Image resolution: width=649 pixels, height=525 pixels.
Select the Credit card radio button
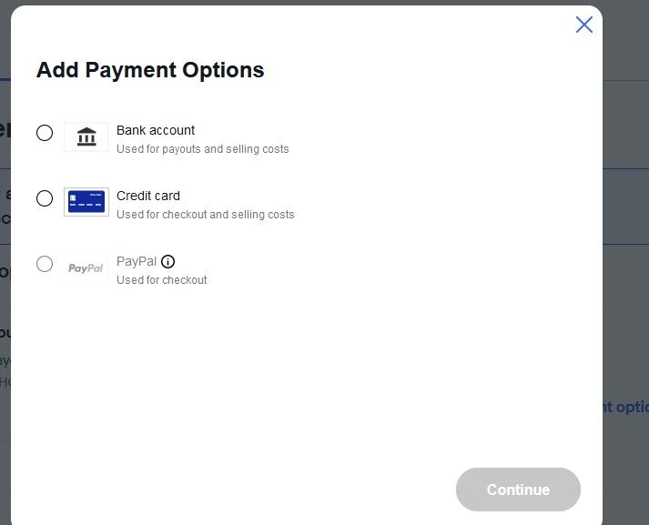[x=45, y=198]
